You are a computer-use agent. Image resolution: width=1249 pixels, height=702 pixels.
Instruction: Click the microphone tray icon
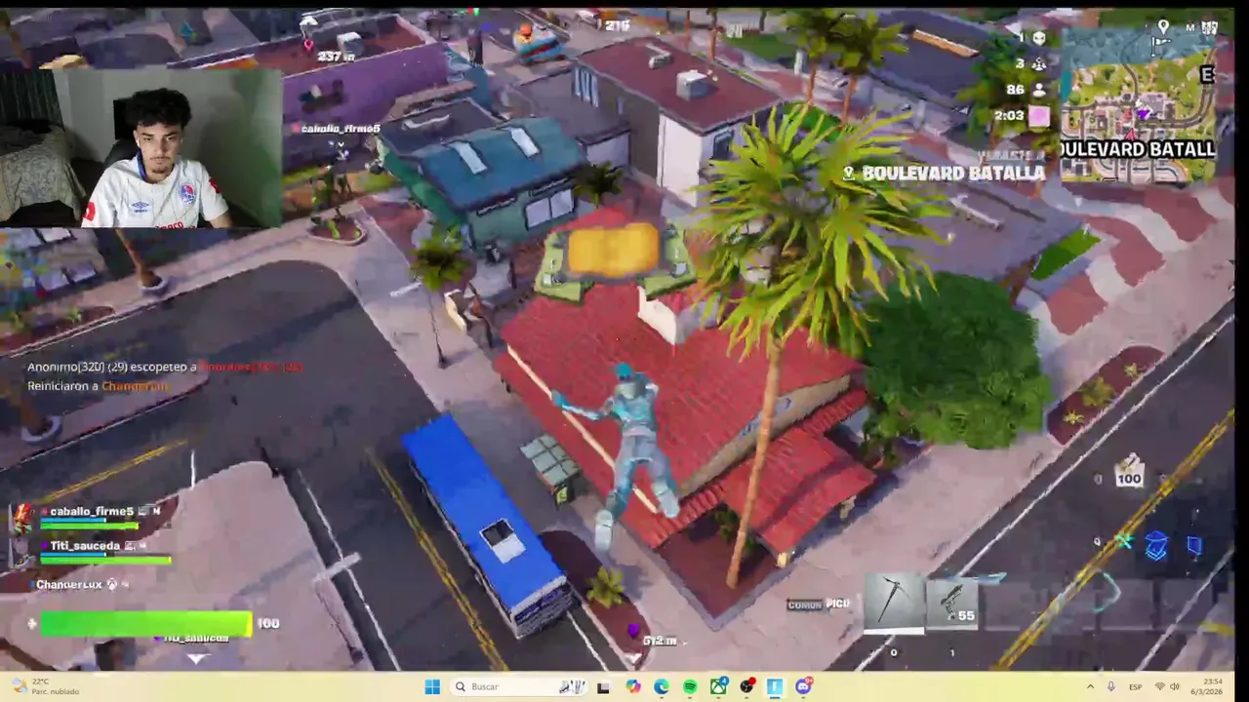click(x=1111, y=686)
